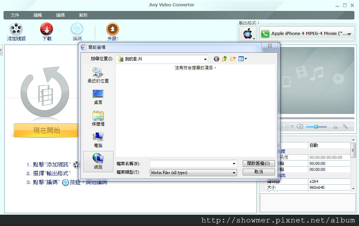Viewport: 359px width, 226px height.
Task: Click the blue Encode toolbar icon
Action: (77, 29)
